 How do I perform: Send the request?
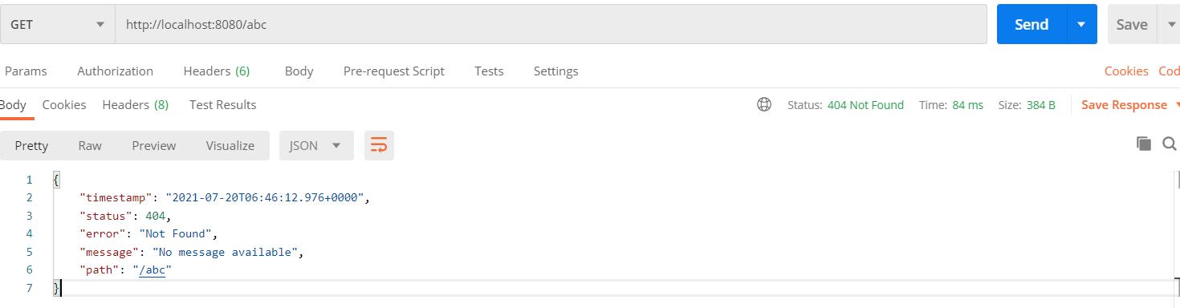click(1031, 24)
